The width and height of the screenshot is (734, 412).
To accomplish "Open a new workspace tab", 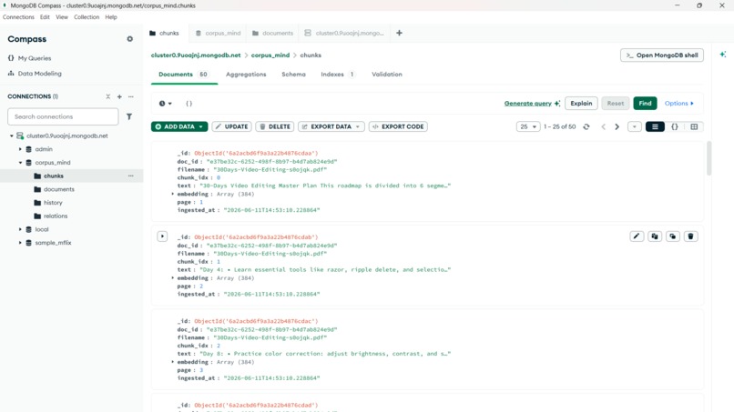I will pyautogui.click(x=399, y=34).
